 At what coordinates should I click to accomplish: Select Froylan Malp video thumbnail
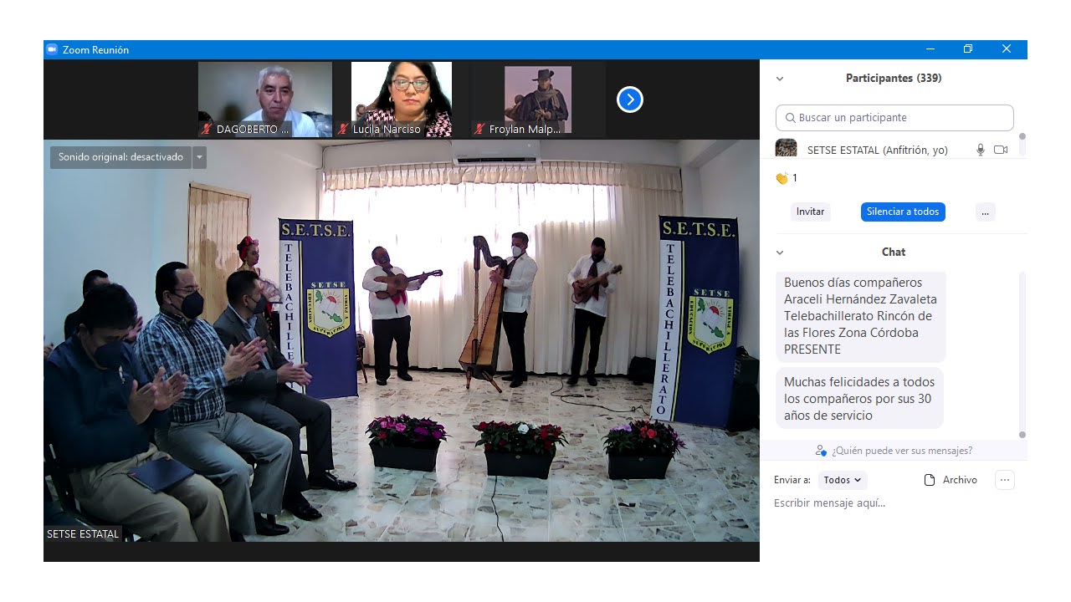coord(538,99)
